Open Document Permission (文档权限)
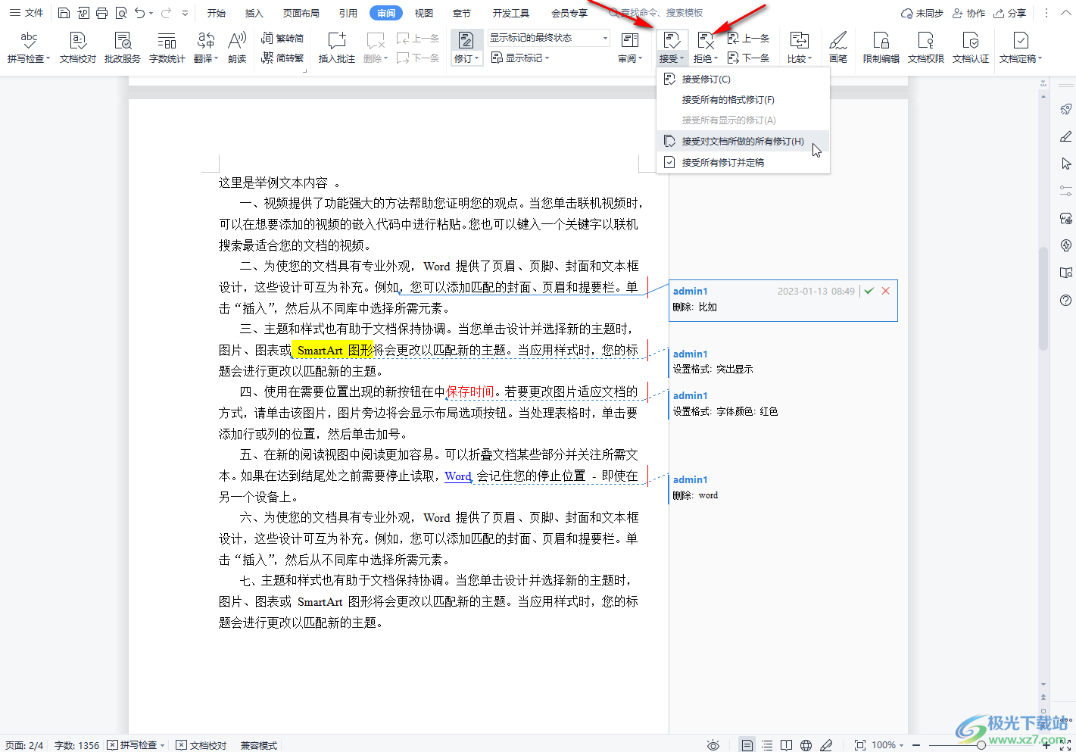1076x752 pixels. click(x=926, y=48)
